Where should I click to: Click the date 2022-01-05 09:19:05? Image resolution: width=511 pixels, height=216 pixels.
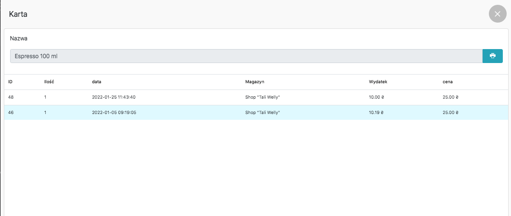tap(114, 113)
